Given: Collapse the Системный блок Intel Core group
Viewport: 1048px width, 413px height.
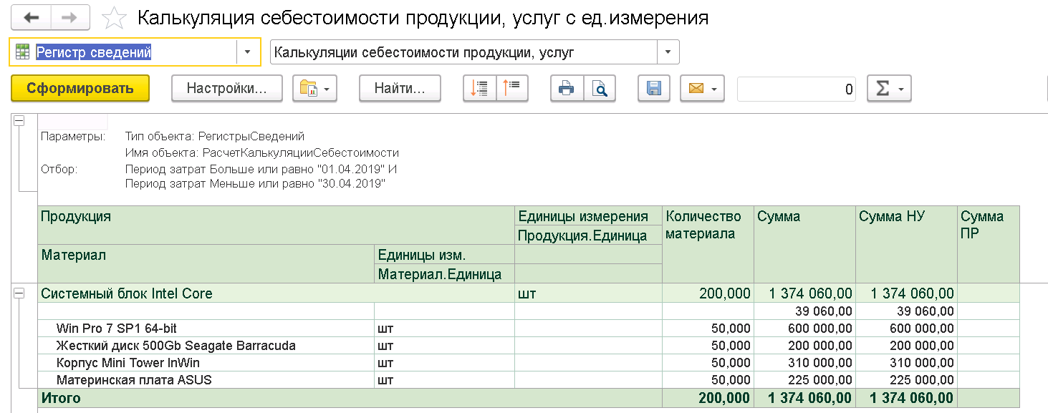Looking at the screenshot, I should click(19, 293).
